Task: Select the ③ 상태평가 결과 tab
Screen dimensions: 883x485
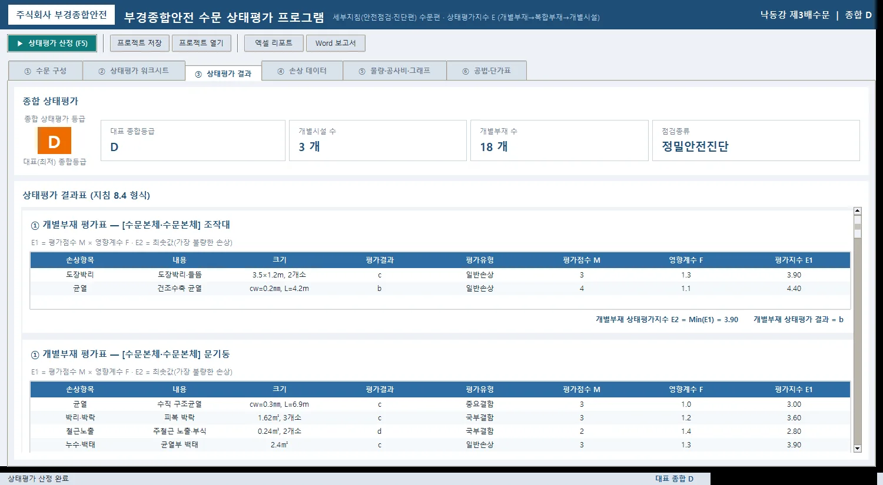Action: click(223, 73)
